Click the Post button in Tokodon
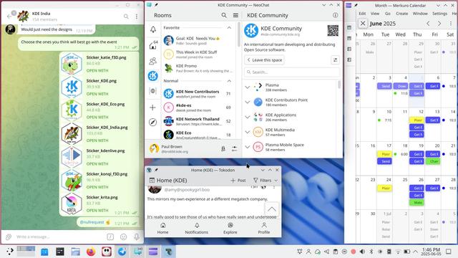Image resolution: width=458 pixels, height=258 pixels. (238, 181)
